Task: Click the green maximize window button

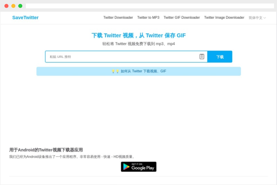Action: point(20,6)
